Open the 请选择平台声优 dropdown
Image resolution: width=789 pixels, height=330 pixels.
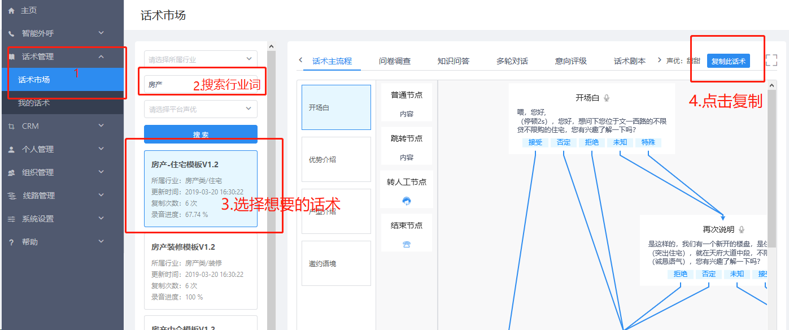click(x=200, y=109)
